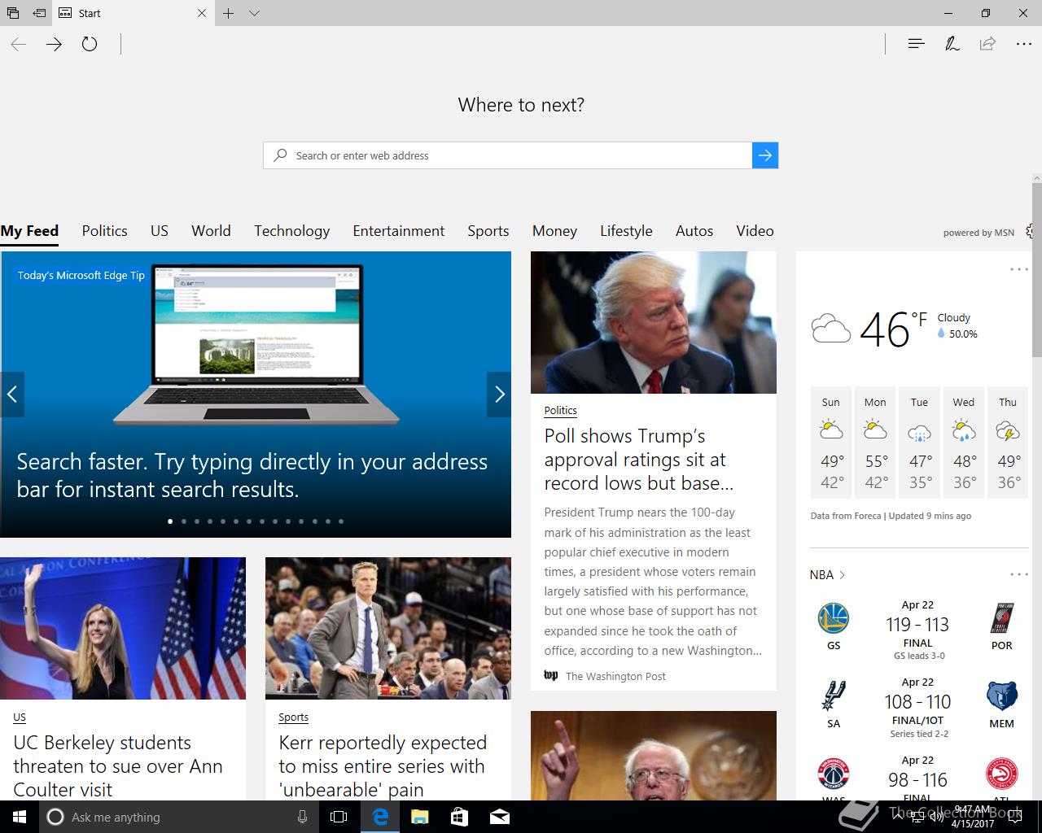1042x833 pixels.
Task: Open a new tab with plus icon
Action: point(229,13)
